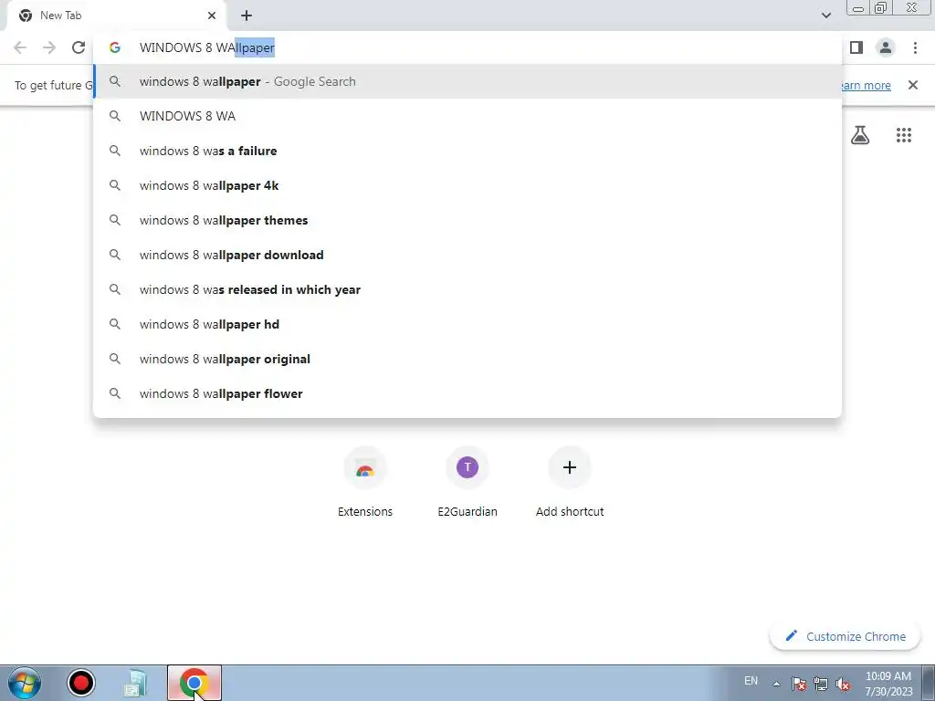The height and width of the screenshot is (701, 935).
Task: Close the New Tab tab
Action: point(212,16)
